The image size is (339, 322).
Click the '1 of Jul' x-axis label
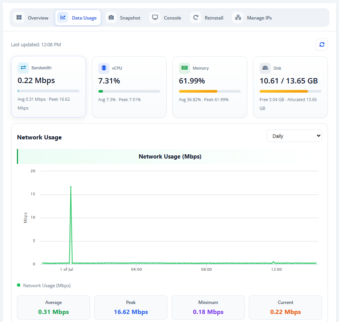point(66,270)
